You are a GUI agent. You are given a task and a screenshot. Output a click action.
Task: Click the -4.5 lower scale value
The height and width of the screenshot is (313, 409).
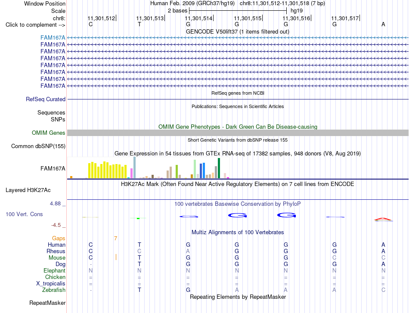point(56,225)
